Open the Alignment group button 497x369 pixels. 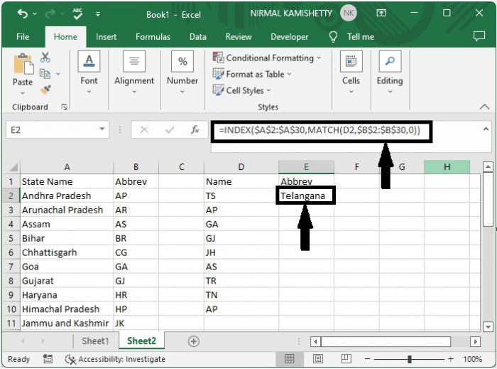pyautogui.click(x=134, y=73)
